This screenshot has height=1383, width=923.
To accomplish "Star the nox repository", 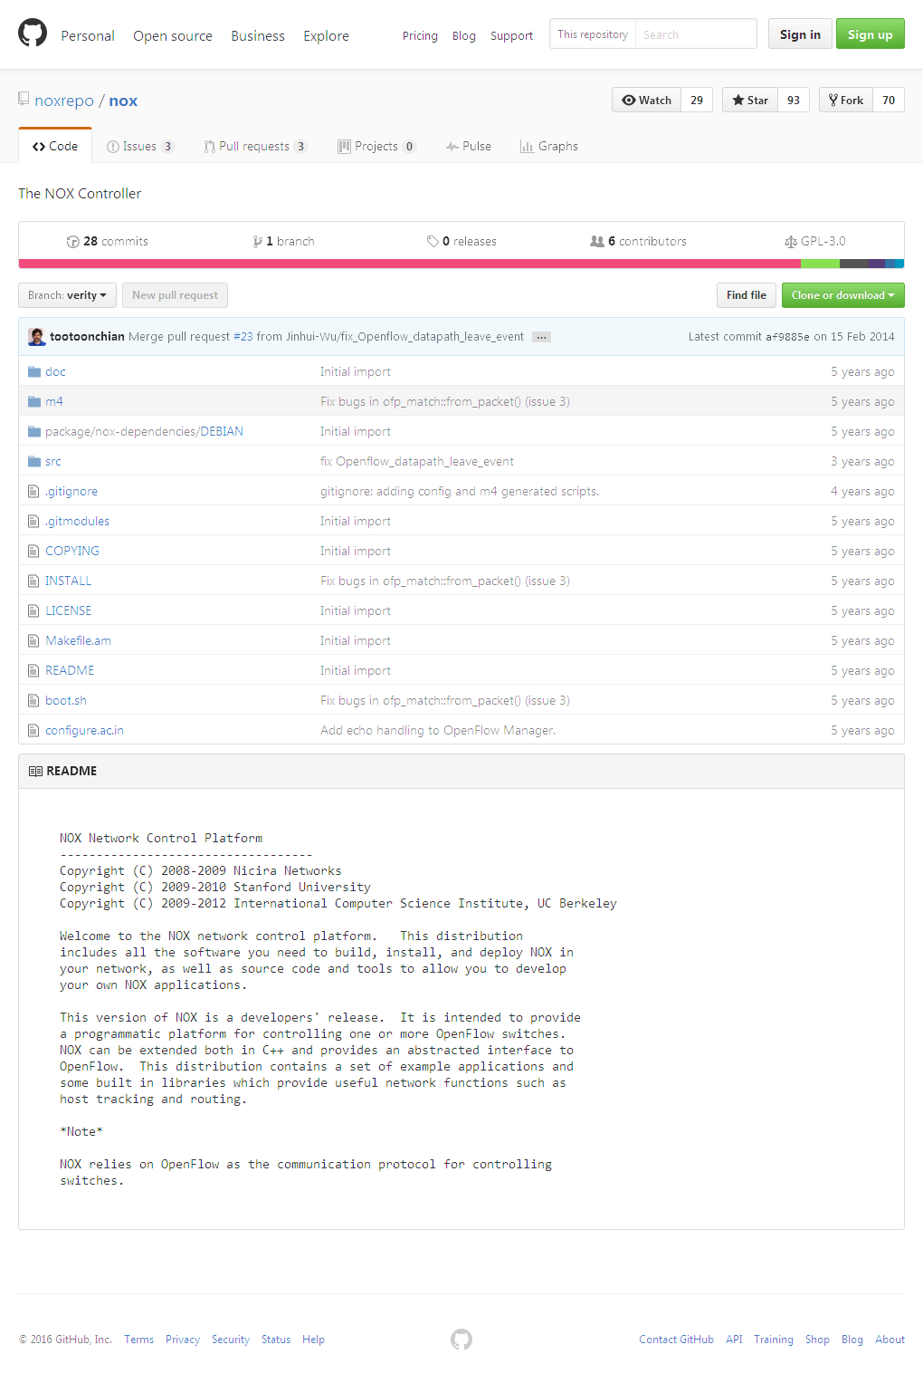I will [749, 100].
